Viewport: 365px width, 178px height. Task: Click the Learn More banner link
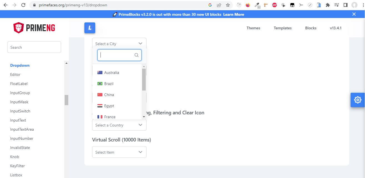[233, 14]
